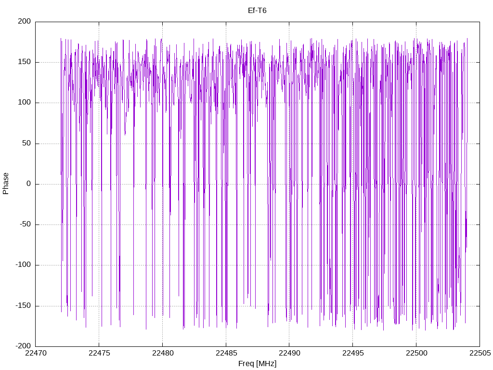Screen dimensions: 493x370
Task: Click the x-axis tick label '22475'
Action: click(99, 353)
